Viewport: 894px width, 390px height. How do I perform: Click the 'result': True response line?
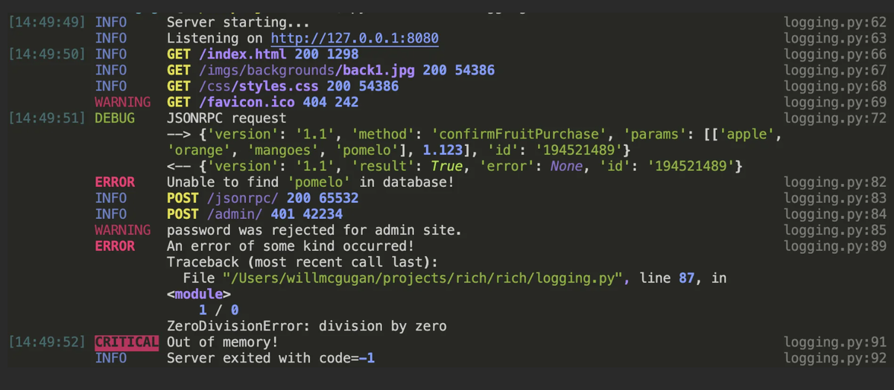(454, 166)
